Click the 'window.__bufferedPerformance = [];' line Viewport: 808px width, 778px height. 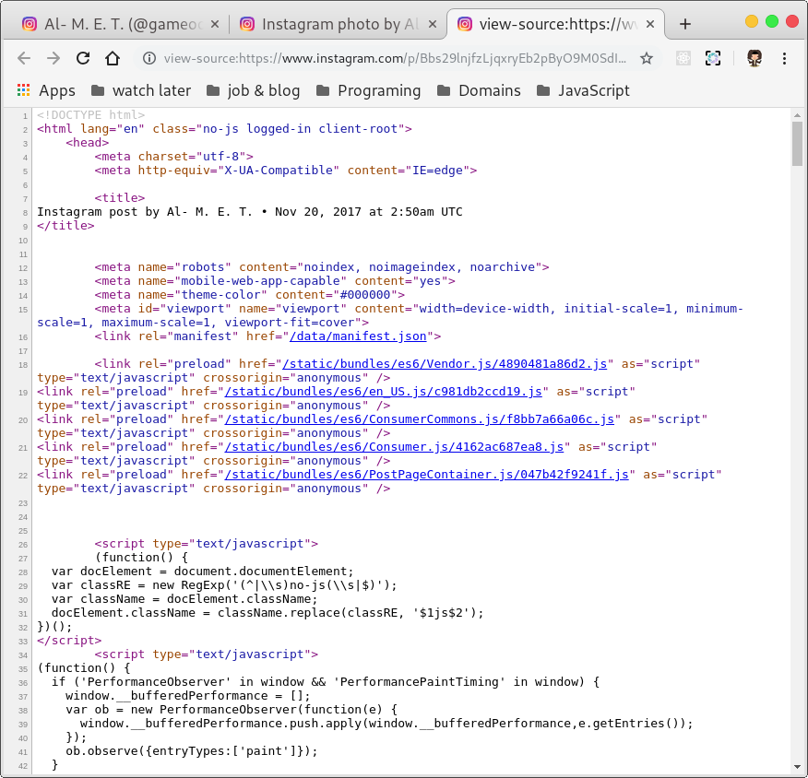coord(188,696)
